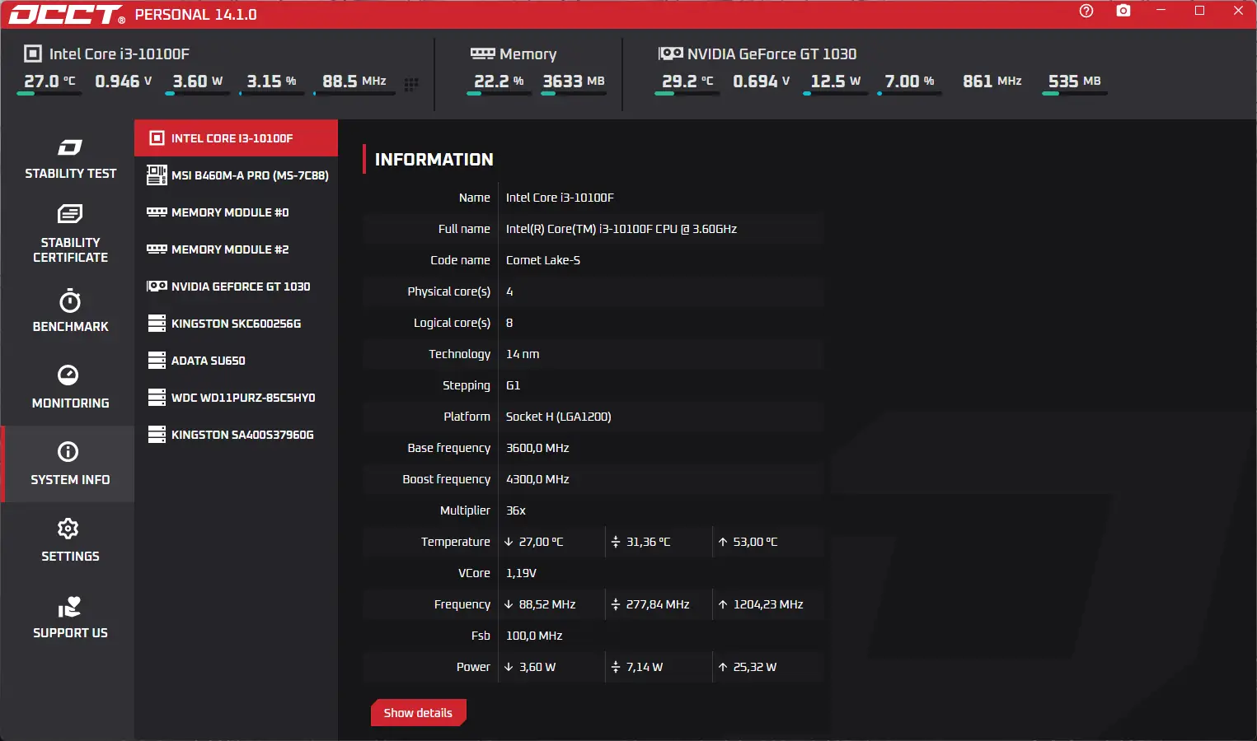Open the Monitoring gauge icon

[x=68, y=375]
